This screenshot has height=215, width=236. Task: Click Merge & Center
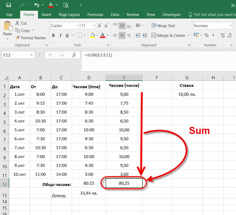click(168, 36)
